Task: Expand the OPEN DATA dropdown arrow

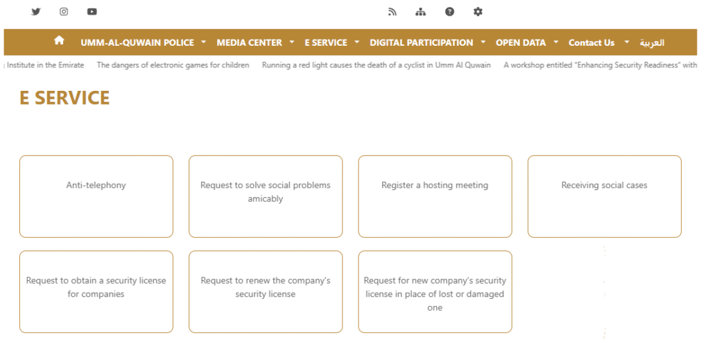Action: coord(555,42)
